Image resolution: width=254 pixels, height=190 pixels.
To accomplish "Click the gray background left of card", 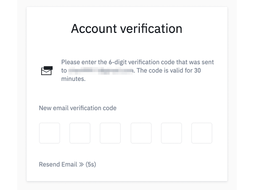I will coord(13,95).
